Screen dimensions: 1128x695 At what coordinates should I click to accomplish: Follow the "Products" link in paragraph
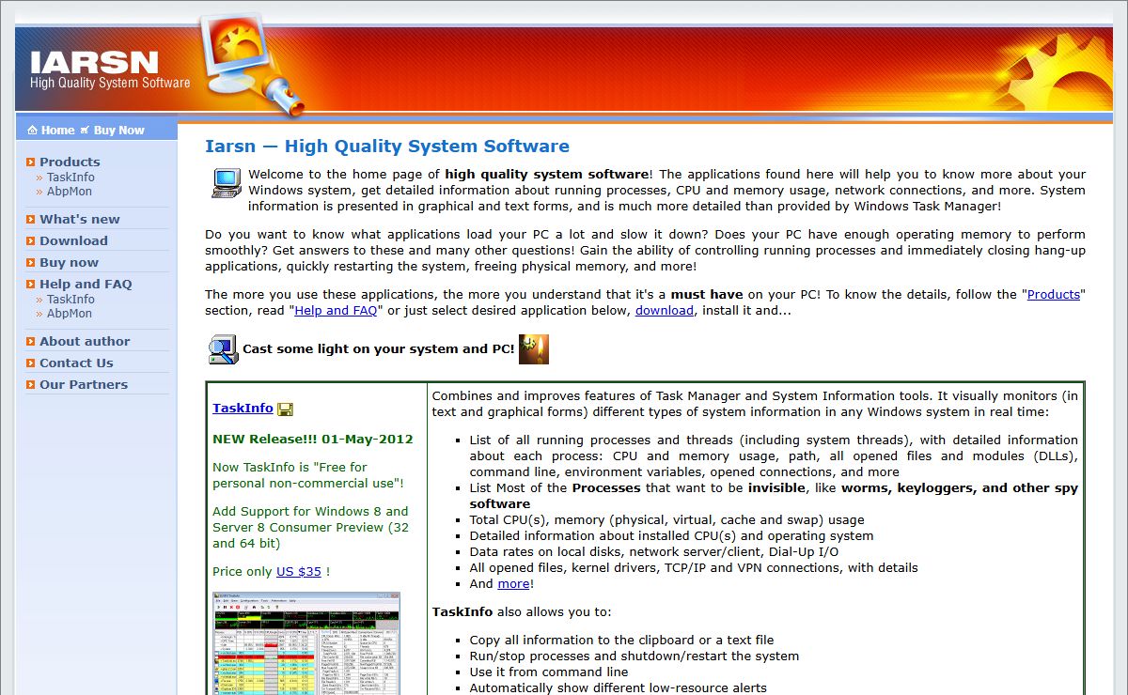click(x=1054, y=294)
